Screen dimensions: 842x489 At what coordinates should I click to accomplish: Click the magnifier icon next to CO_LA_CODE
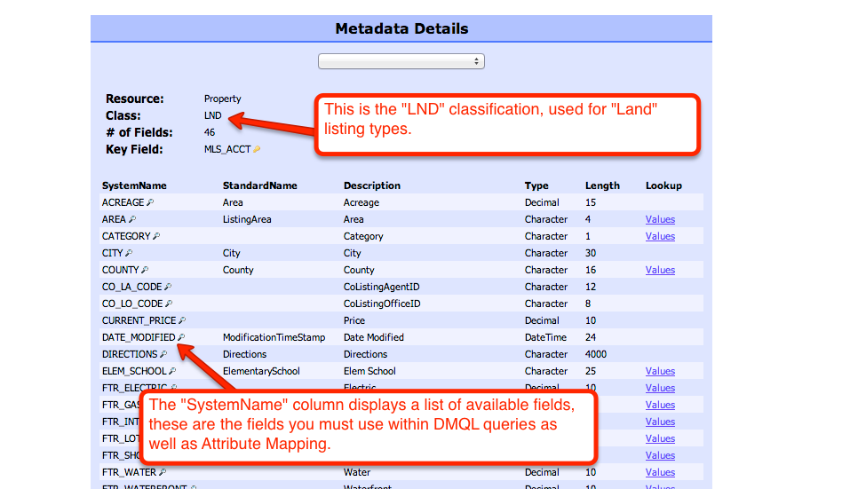coord(167,287)
